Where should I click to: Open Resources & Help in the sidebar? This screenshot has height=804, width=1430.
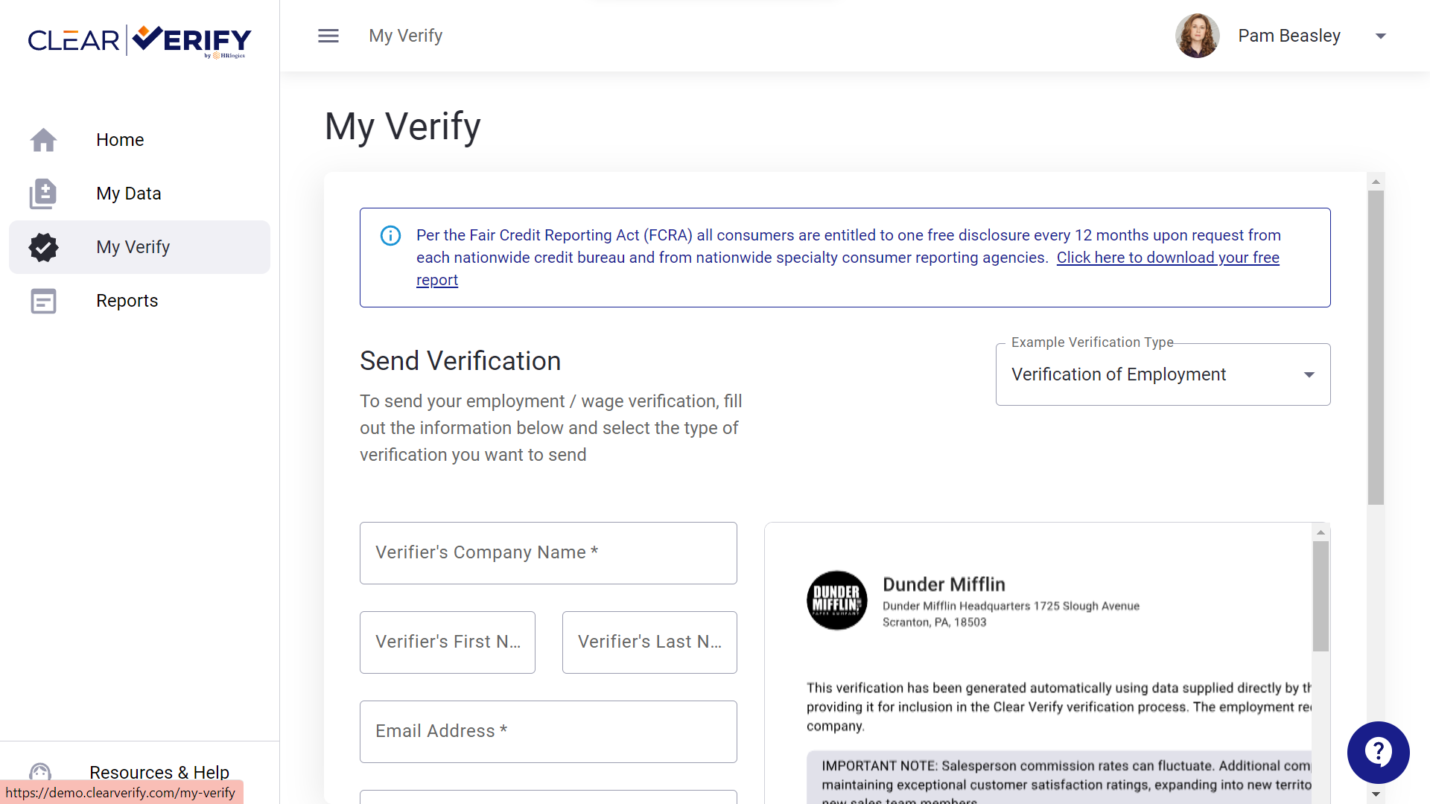[139, 773]
